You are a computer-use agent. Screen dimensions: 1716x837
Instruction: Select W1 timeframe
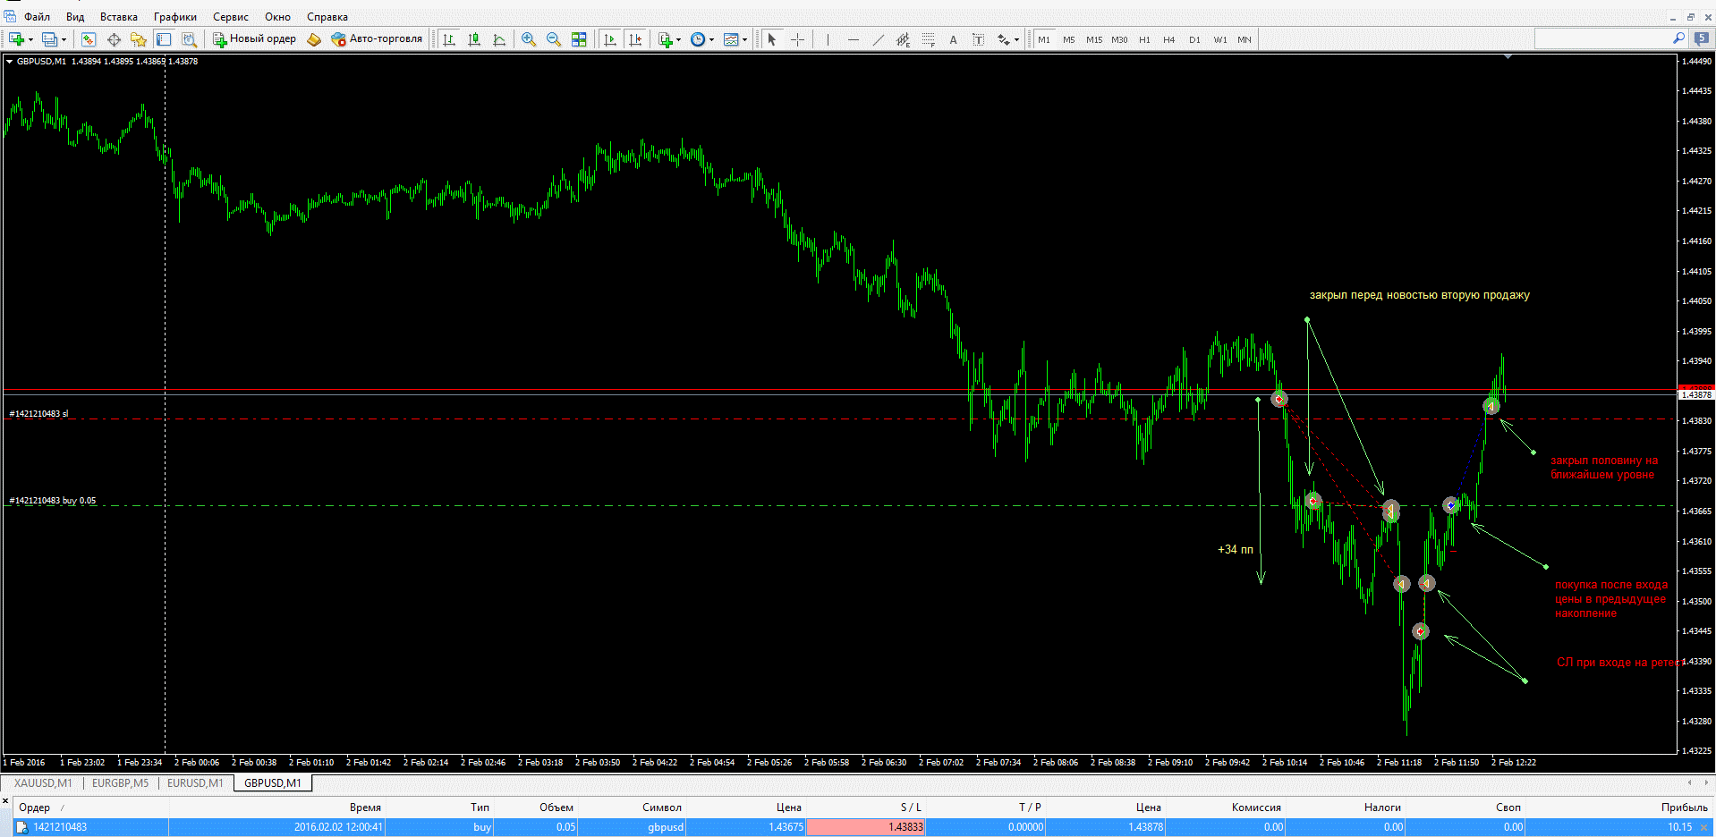pos(1220,39)
